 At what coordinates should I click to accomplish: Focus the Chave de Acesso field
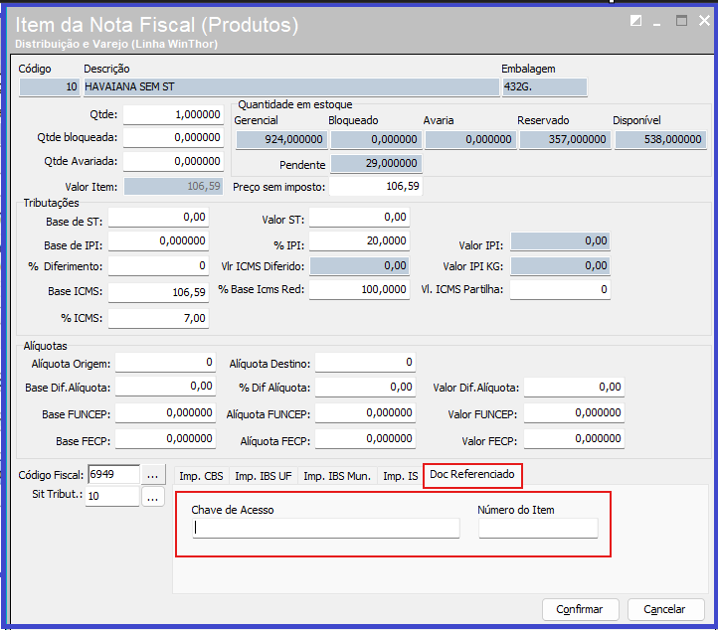(x=325, y=528)
